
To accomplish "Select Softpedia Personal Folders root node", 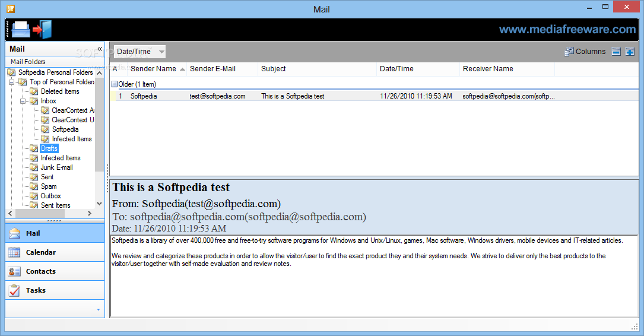I will (x=55, y=72).
